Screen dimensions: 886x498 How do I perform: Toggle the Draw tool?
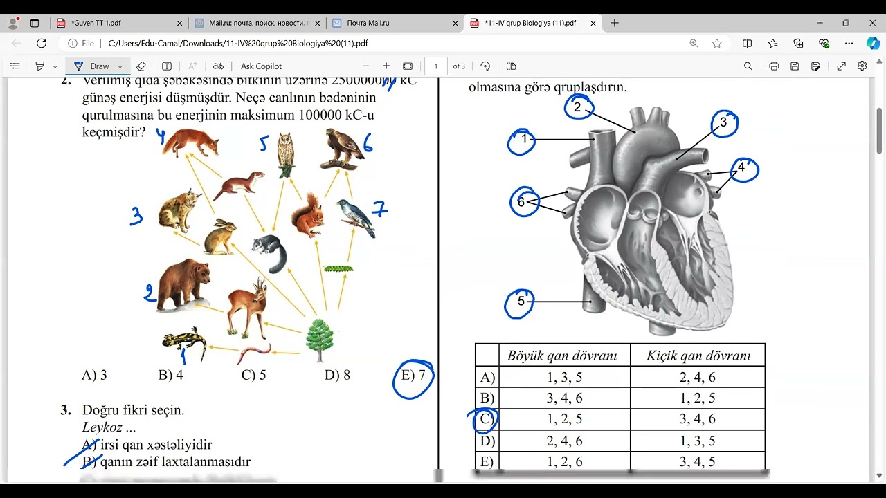(x=92, y=66)
